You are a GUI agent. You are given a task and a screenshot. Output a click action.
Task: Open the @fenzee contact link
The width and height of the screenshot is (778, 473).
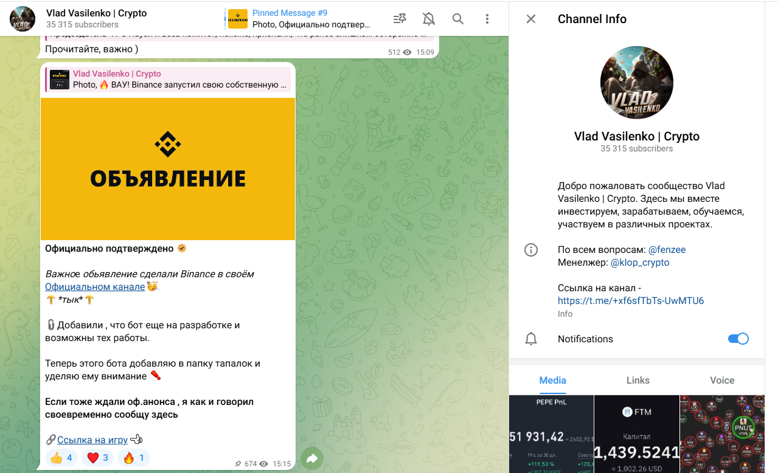pyautogui.click(x=667, y=250)
